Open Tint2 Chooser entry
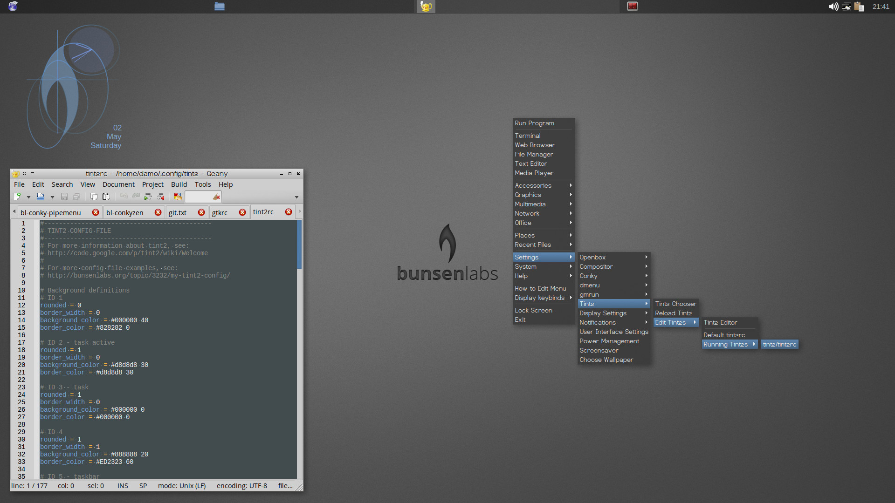 (675, 304)
